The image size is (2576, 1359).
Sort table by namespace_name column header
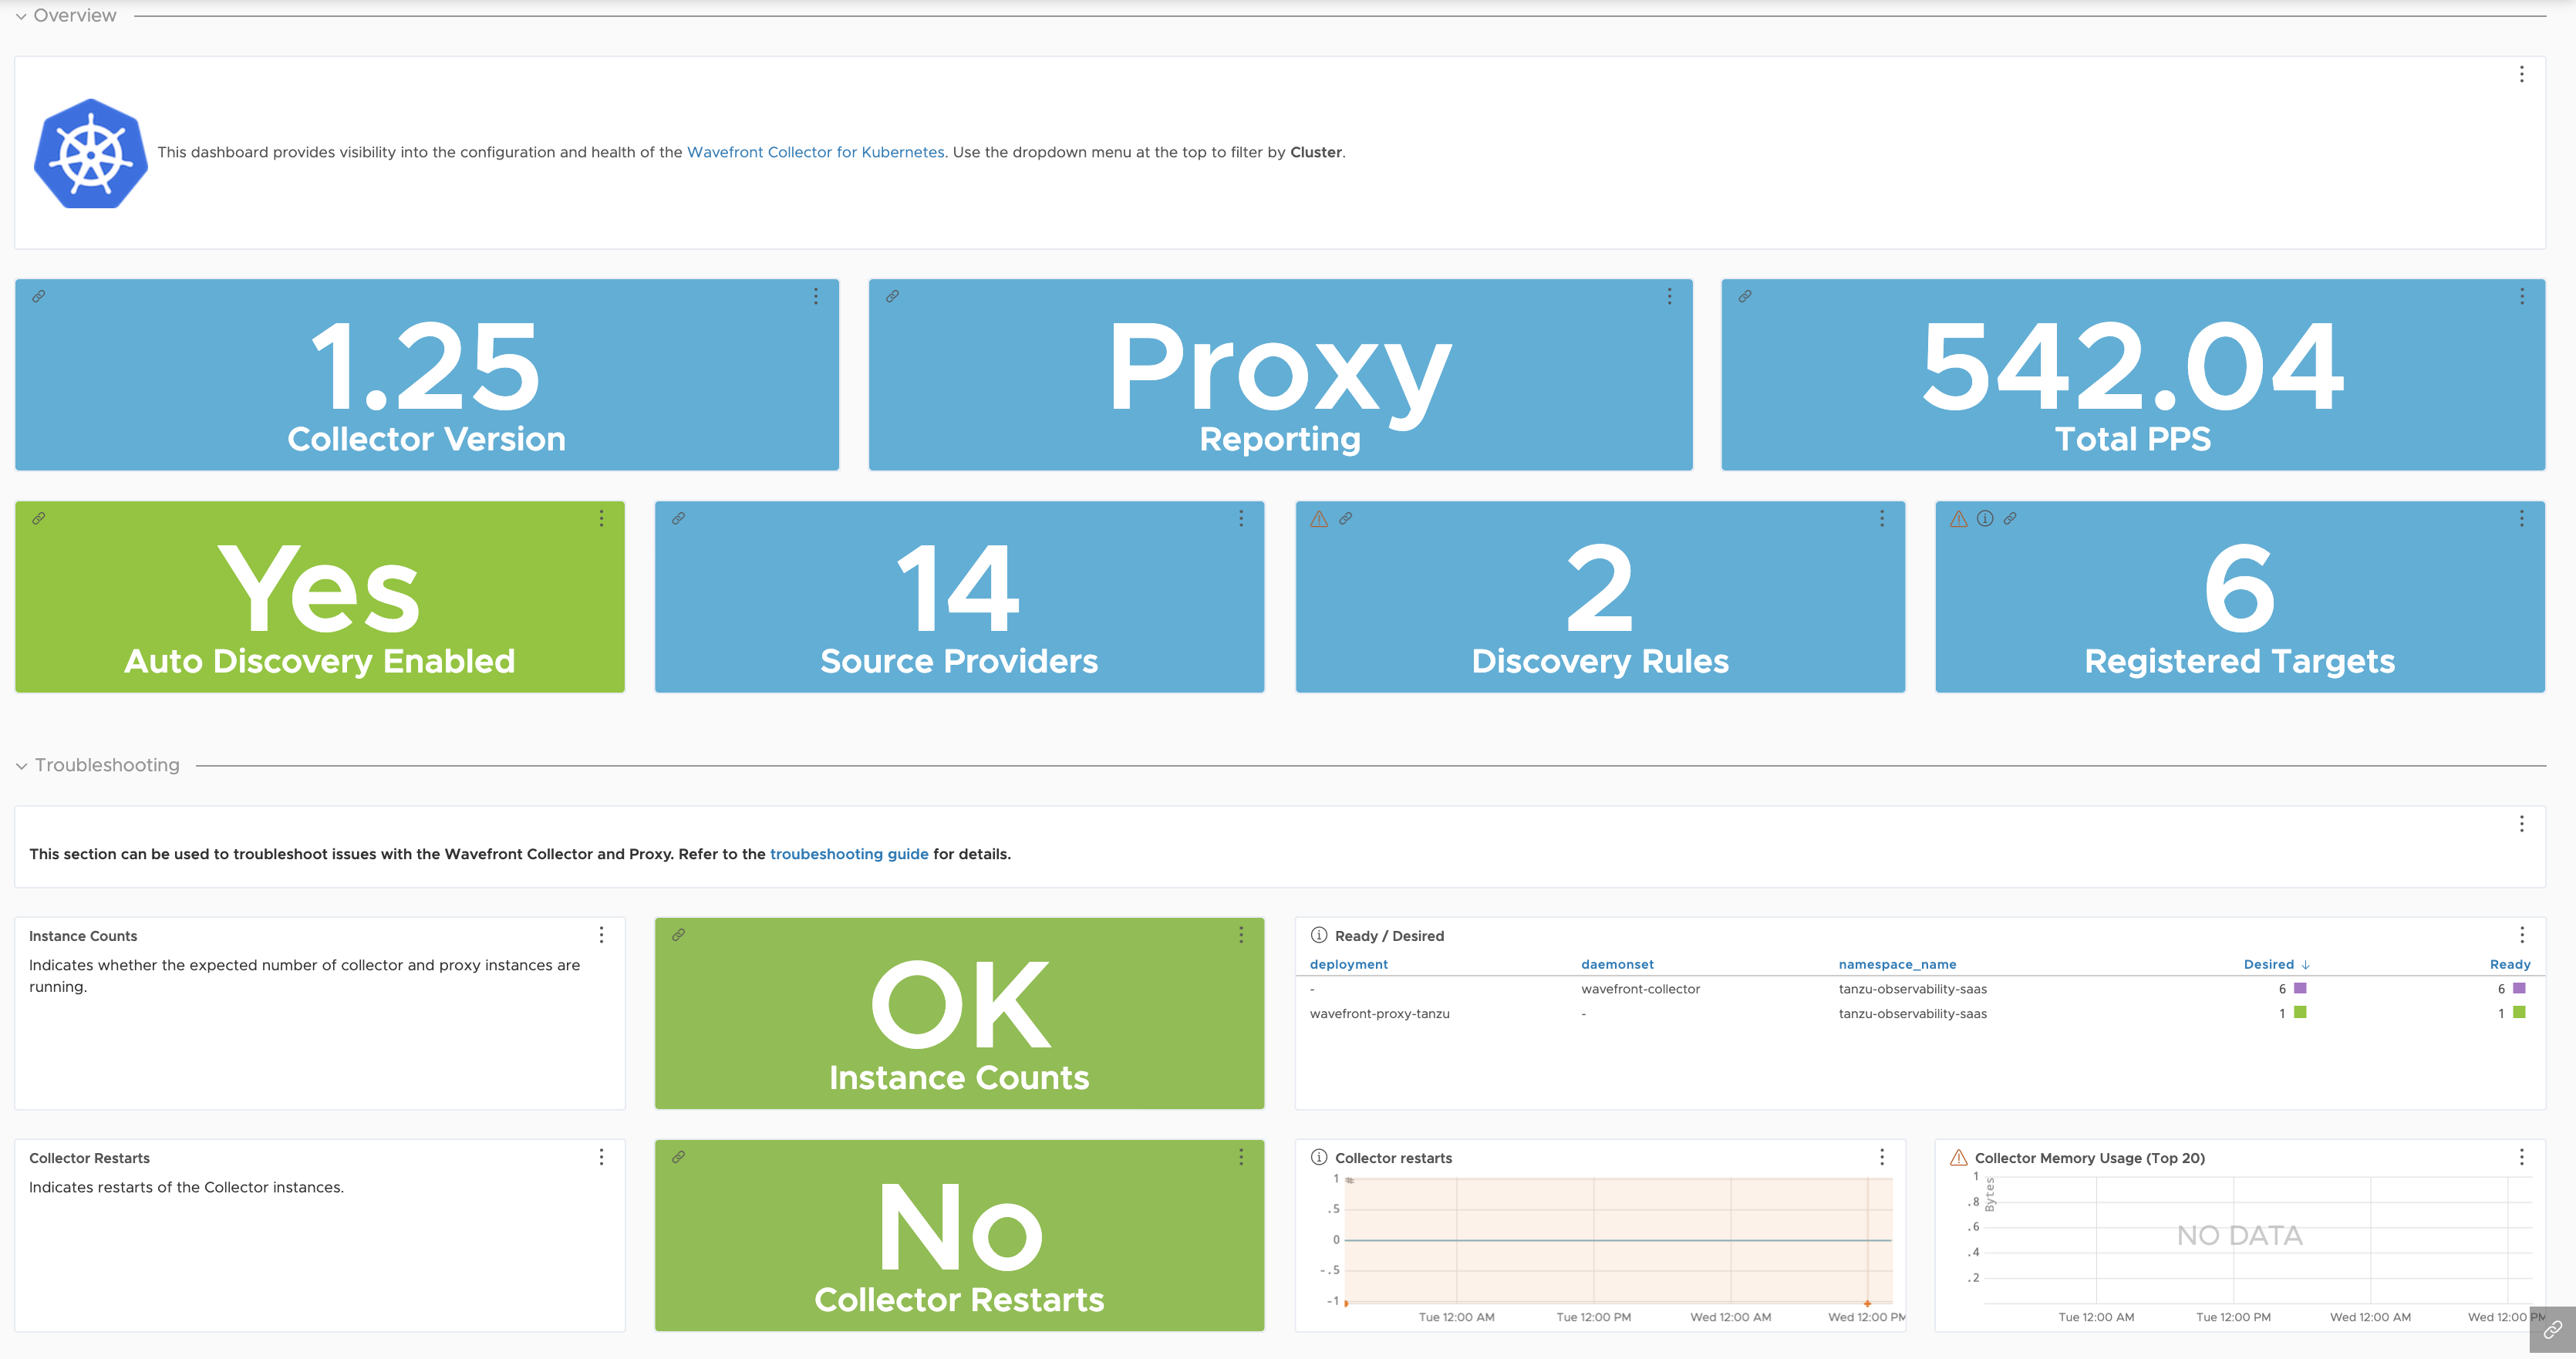pos(1897,964)
